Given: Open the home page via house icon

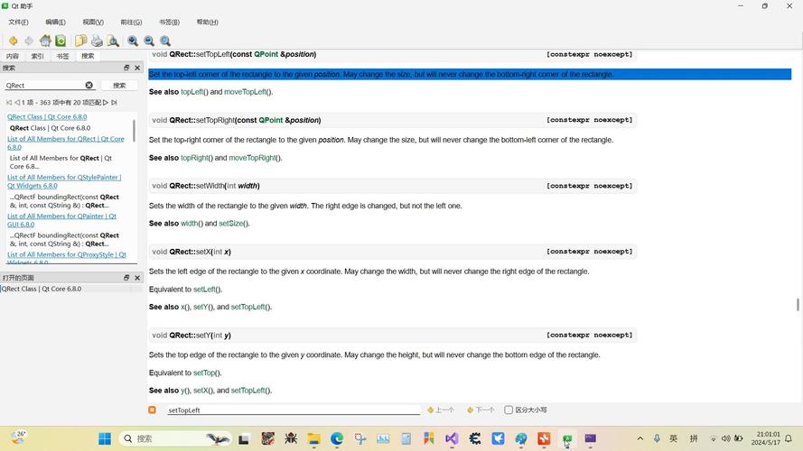Looking at the screenshot, I should coord(45,41).
